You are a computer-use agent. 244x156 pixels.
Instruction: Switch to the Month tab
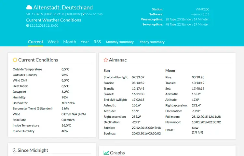pos(70,42)
